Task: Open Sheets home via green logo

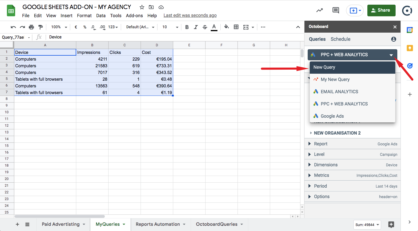Action: coord(11,10)
